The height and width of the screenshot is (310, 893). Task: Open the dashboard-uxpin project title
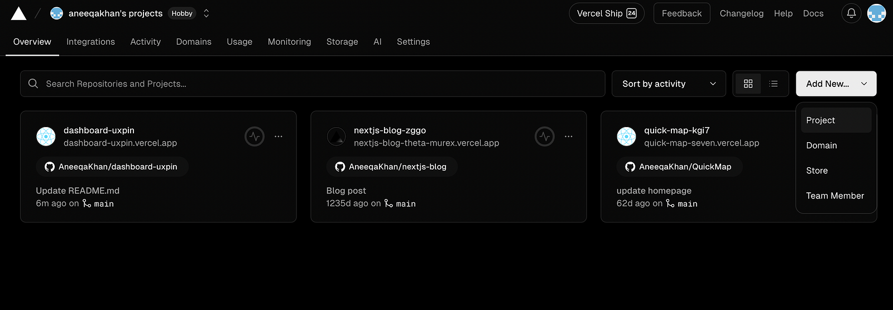point(99,130)
